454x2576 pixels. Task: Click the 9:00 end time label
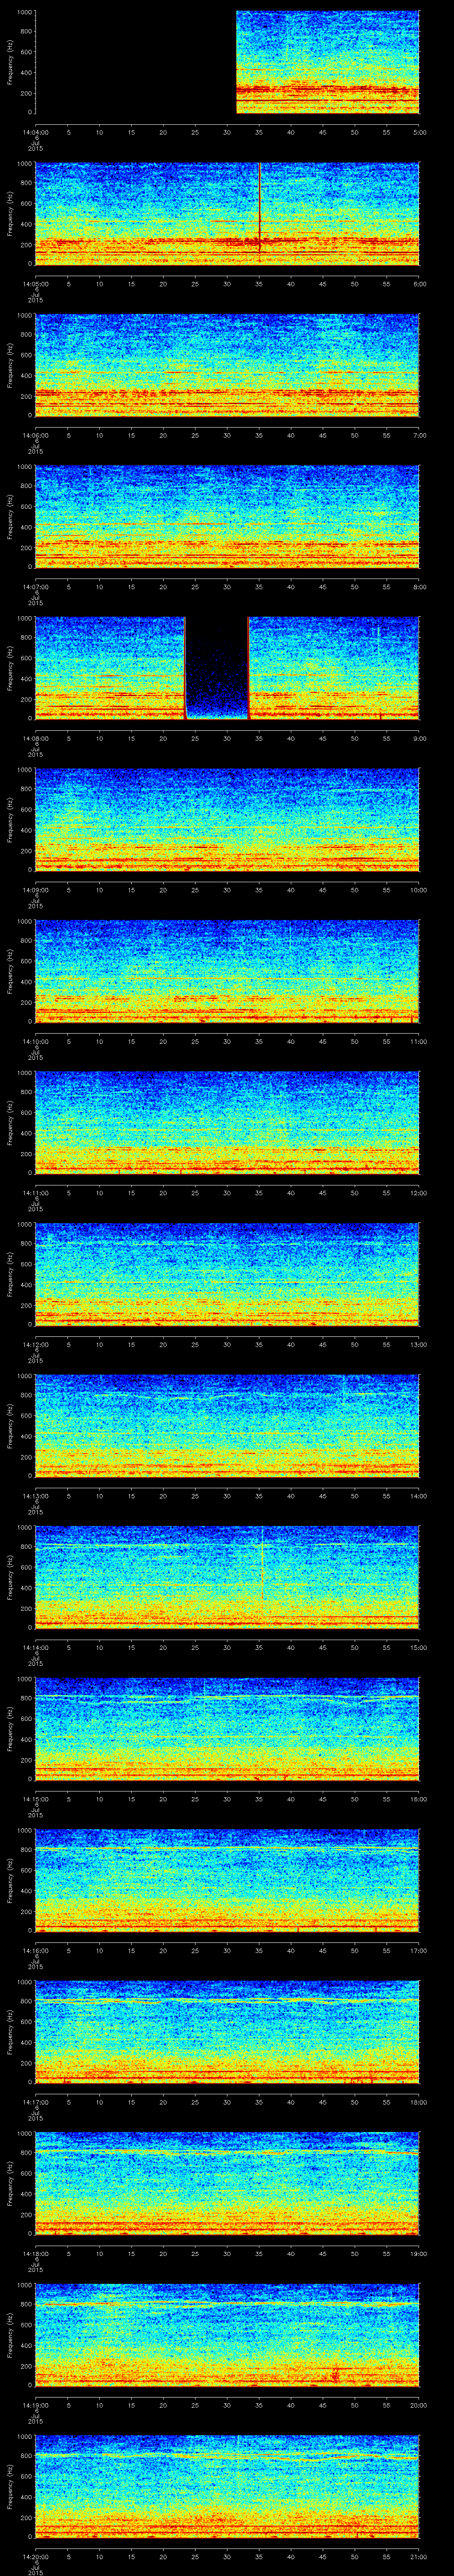click(419, 738)
